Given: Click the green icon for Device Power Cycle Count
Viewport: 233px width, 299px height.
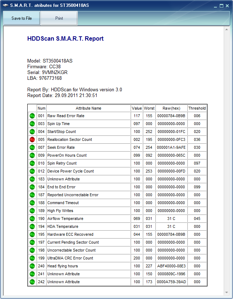Looking at the screenshot, I should pyautogui.click(x=32, y=171).
